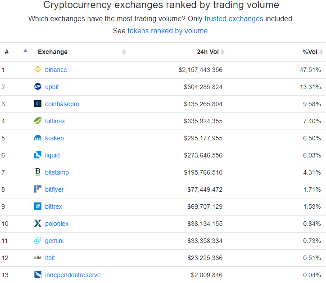Open the trusted exchanges link
This screenshot has width=326, height=283.
(234, 19)
